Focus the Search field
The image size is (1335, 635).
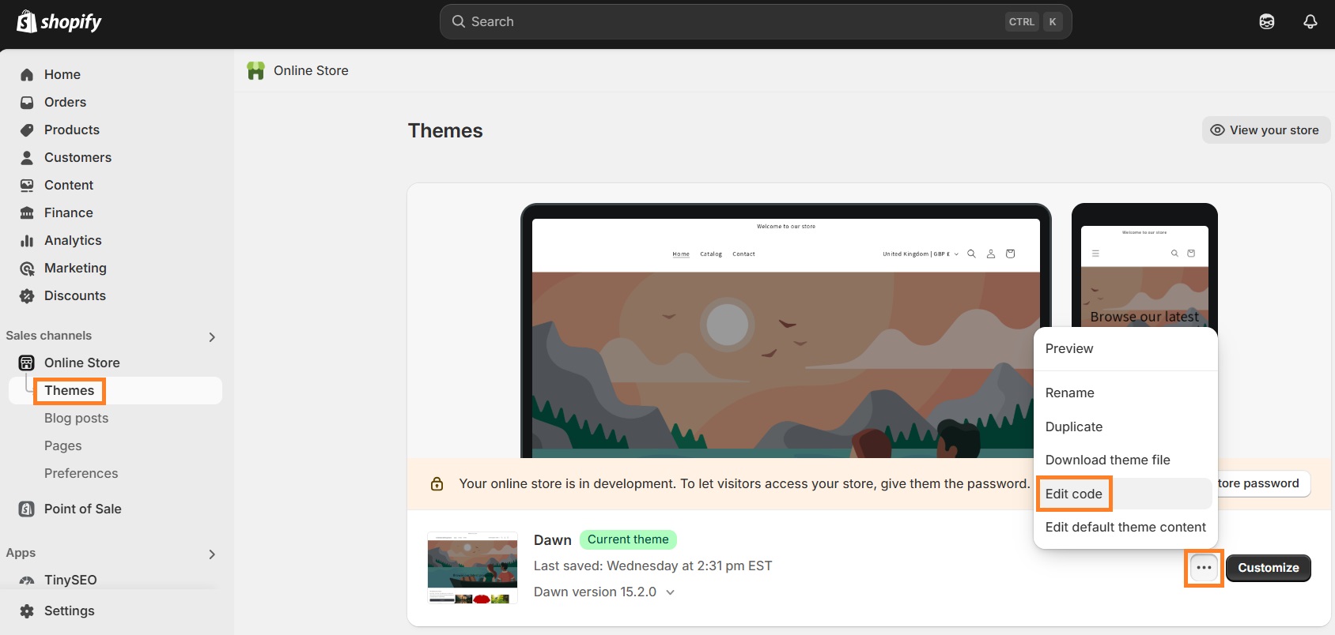755,21
